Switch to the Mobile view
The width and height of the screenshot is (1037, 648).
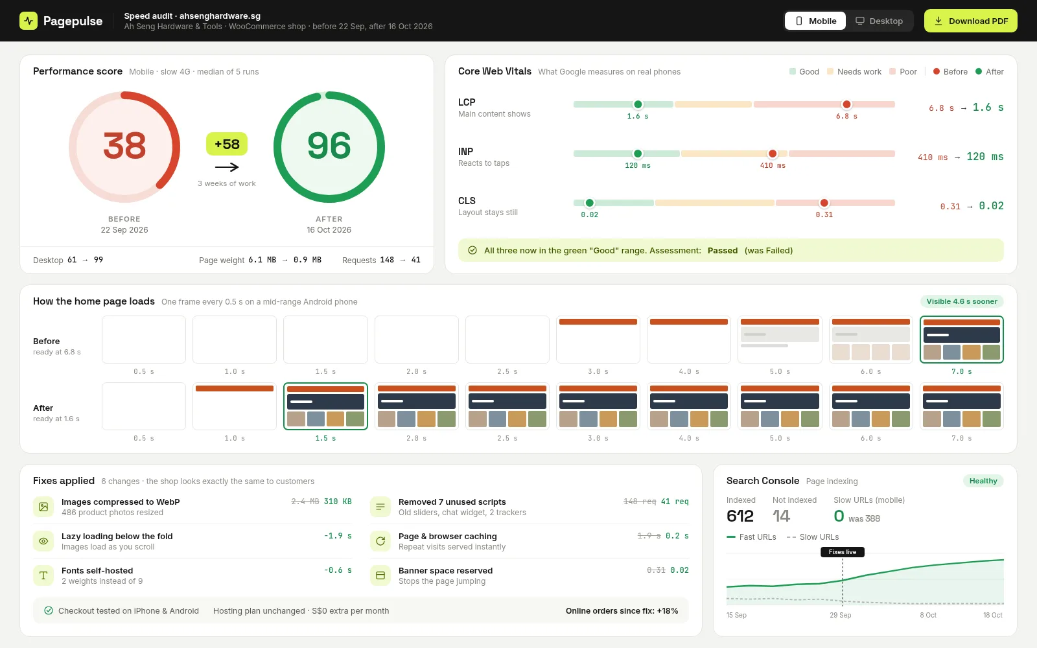(x=815, y=21)
